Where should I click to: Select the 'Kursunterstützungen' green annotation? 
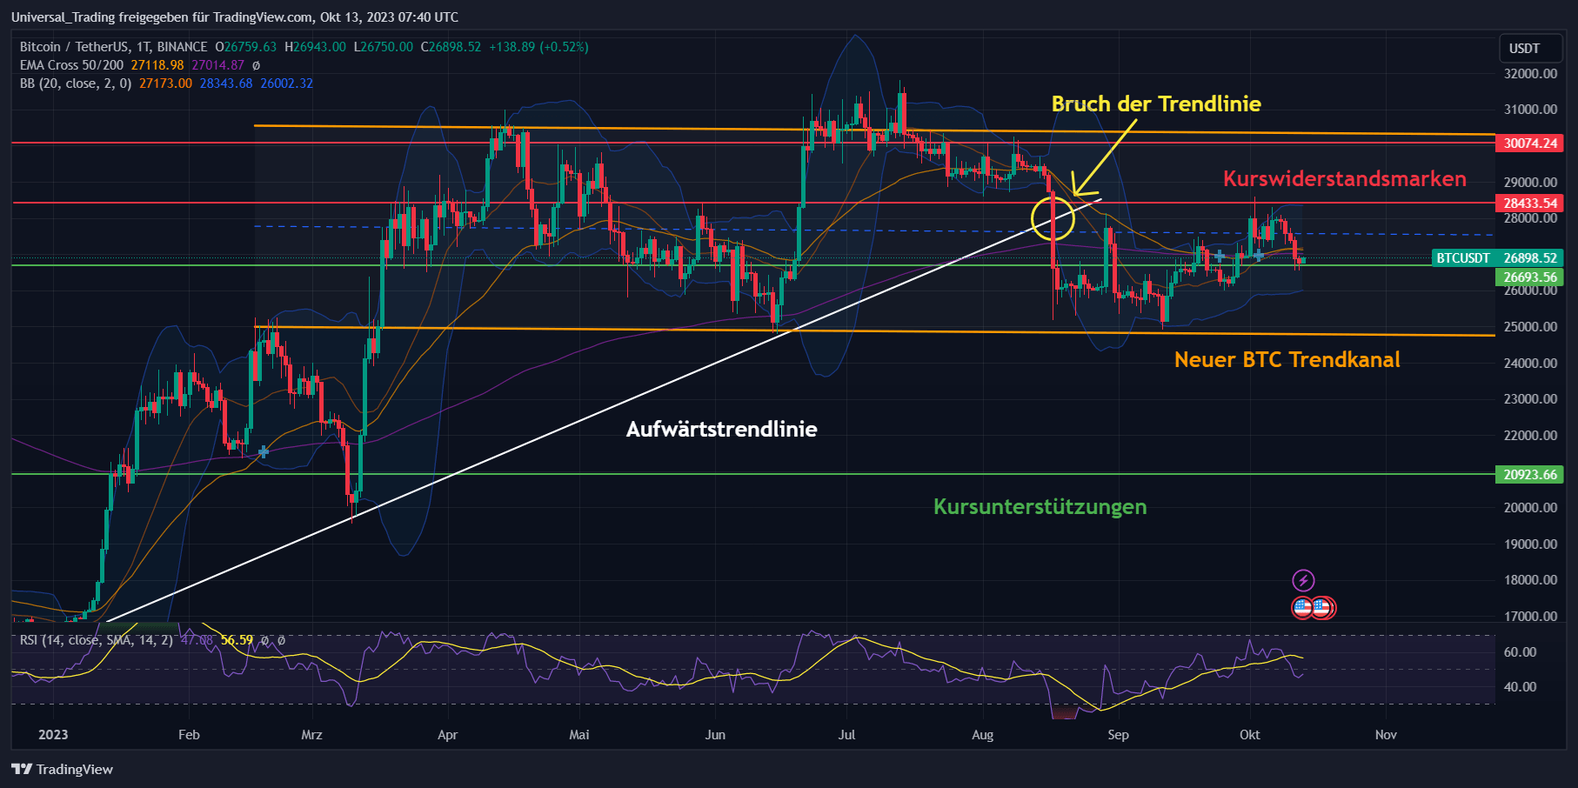[x=1040, y=506]
